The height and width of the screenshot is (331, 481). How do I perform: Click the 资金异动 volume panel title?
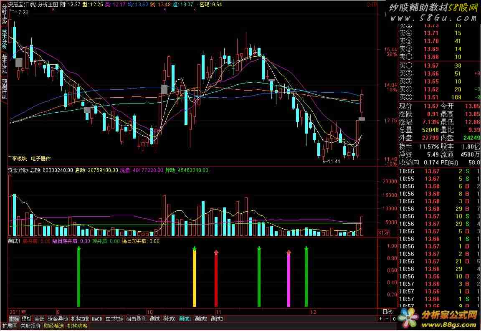(18, 170)
